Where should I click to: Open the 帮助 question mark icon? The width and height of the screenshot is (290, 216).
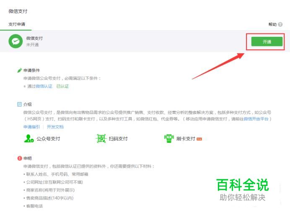(280, 24)
